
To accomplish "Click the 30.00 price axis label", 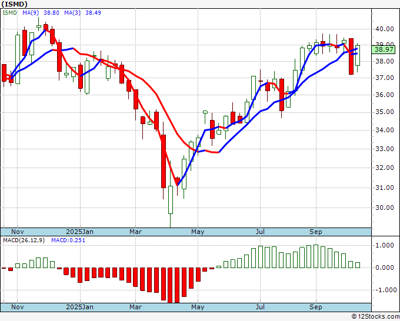I will (x=385, y=208).
